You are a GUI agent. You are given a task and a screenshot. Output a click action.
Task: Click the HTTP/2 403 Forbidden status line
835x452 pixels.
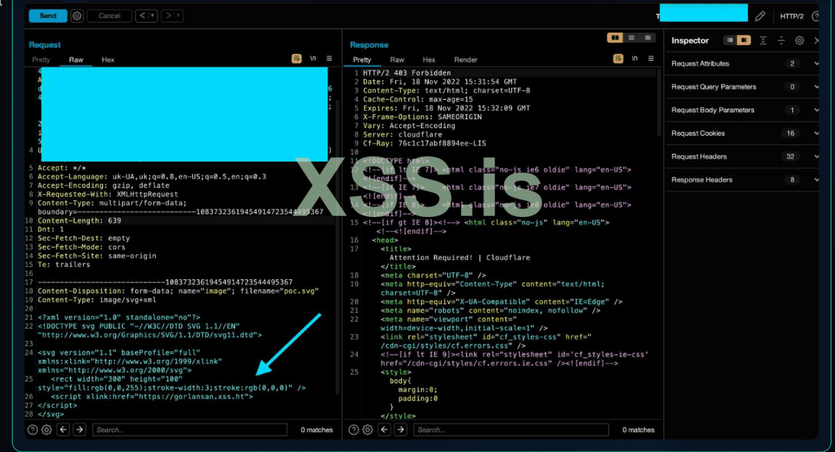click(407, 73)
